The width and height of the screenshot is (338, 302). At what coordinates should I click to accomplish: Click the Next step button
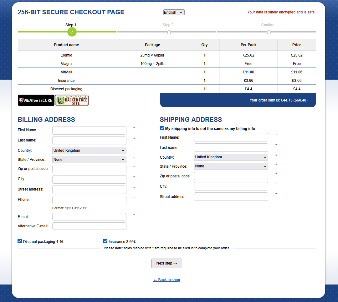166,263
